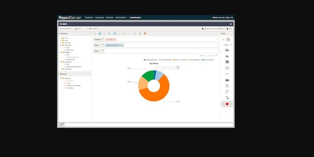Go to the Administration menu

tap(121, 17)
